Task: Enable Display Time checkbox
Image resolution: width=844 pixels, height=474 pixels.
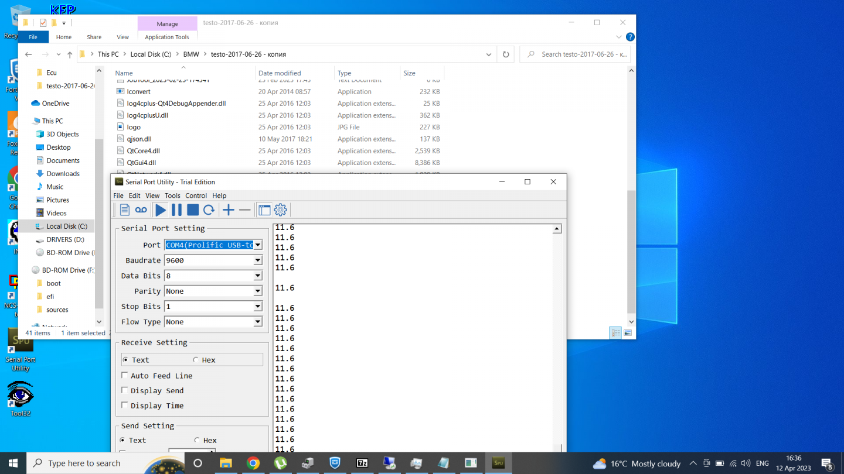Action: coord(125,405)
